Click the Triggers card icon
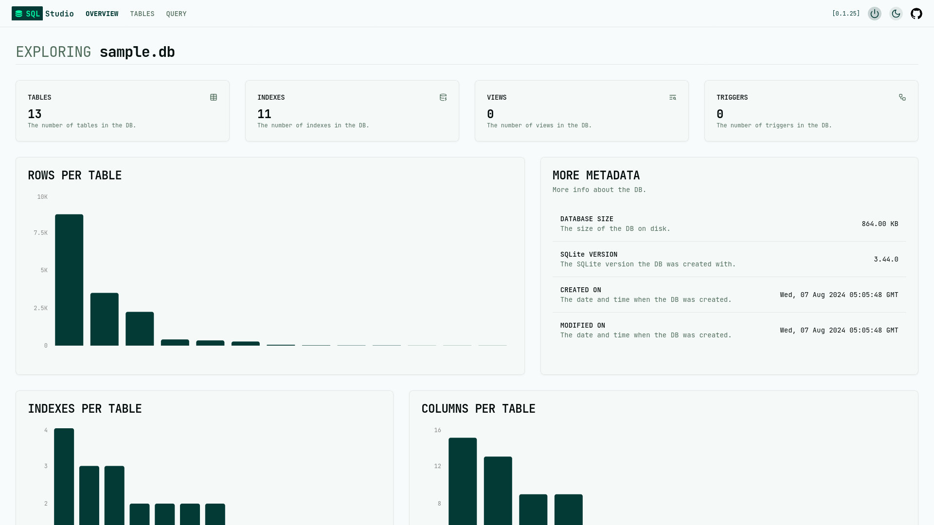This screenshot has height=525, width=934. [902, 97]
